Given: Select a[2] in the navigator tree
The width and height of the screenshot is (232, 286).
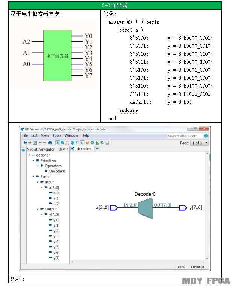Looking at the screenshot, I should (56, 204).
